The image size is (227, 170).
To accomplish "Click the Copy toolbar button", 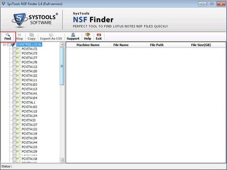I will pyautogui.click(x=31, y=37).
